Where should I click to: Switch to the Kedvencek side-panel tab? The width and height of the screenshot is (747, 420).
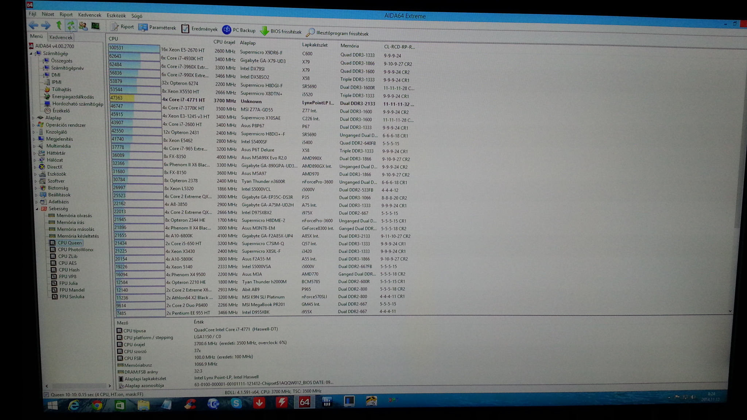[x=61, y=37]
